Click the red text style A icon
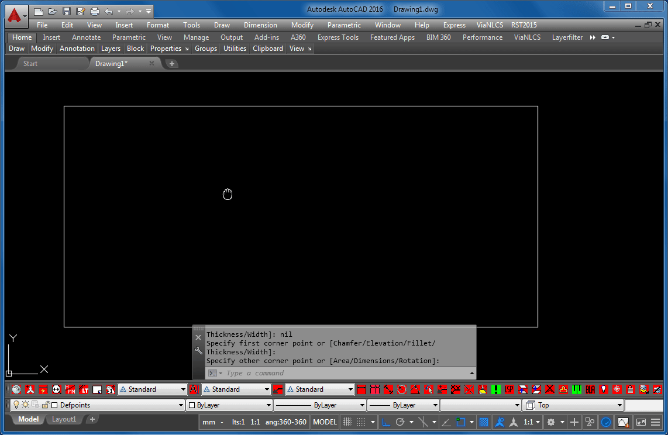Screen dimensions: 668x435 (x=194, y=389)
